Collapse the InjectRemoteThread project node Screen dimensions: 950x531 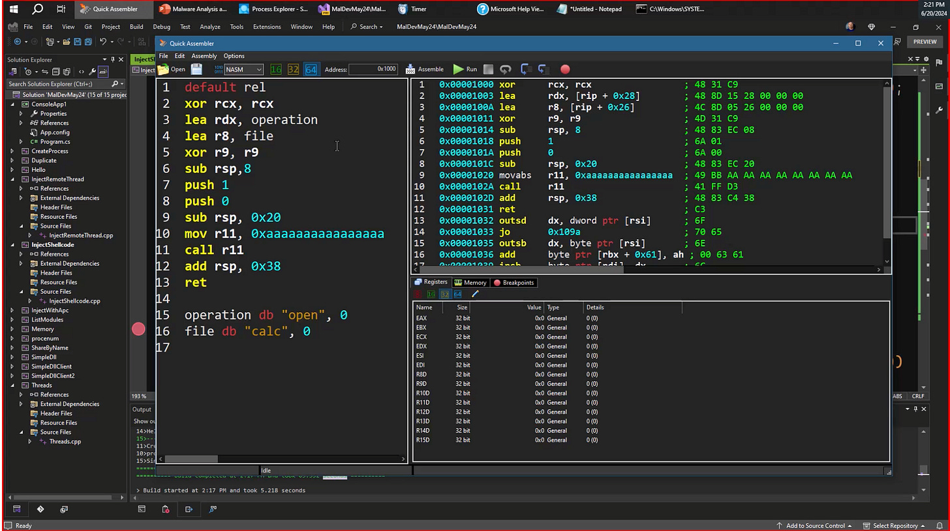tap(12, 179)
